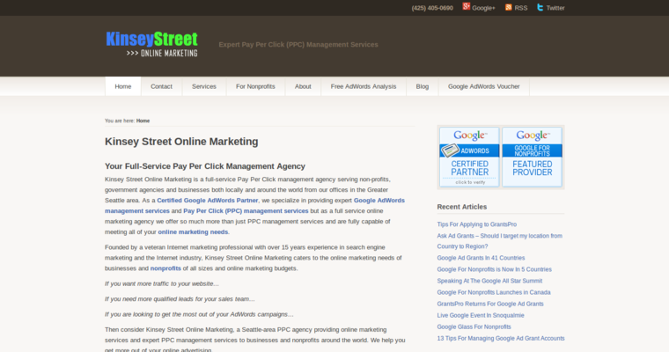The height and width of the screenshot is (352, 669).
Task: Click the Kinsey Street Online Marketing logo
Action: coord(151,44)
